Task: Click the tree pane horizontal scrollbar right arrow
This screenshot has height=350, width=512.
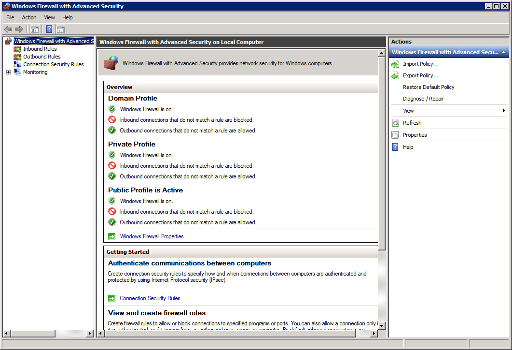Action: coord(90,333)
